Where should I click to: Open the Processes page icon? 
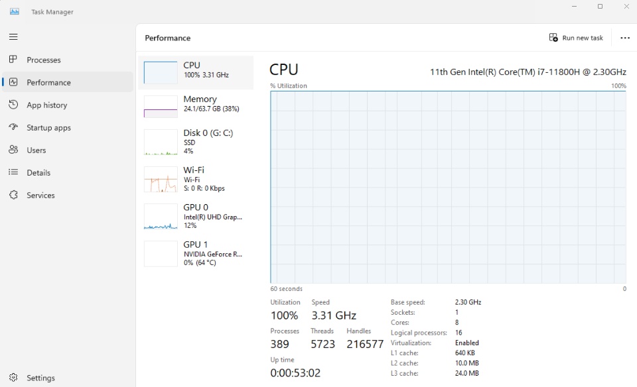pyautogui.click(x=13, y=60)
